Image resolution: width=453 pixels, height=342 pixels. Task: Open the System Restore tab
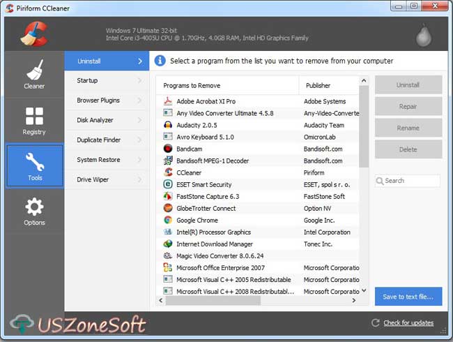pos(107,160)
